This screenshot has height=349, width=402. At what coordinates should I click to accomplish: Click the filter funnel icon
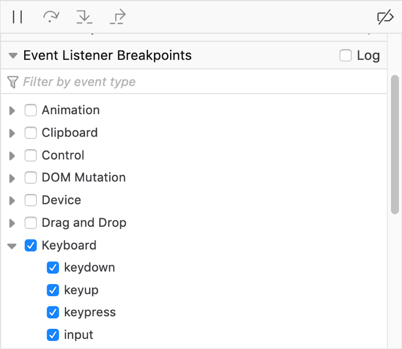click(13, 82)
